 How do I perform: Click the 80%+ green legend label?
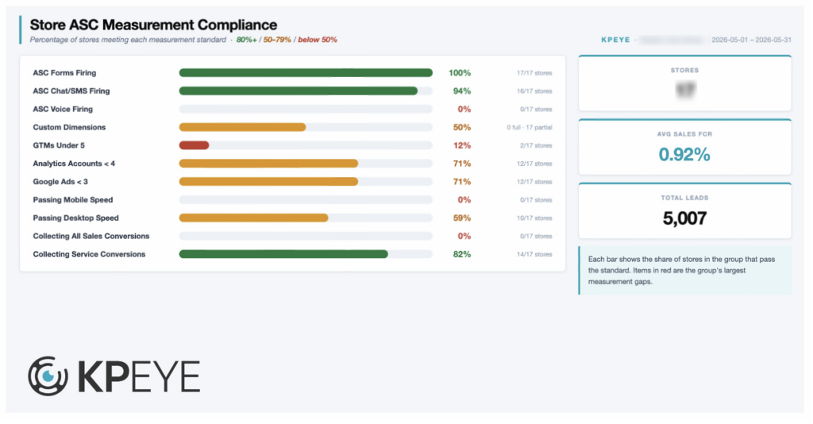246,40
